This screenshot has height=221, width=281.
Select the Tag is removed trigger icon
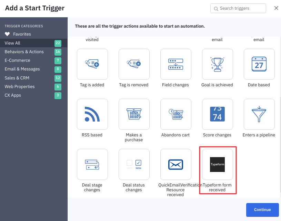tap(134, 64)
